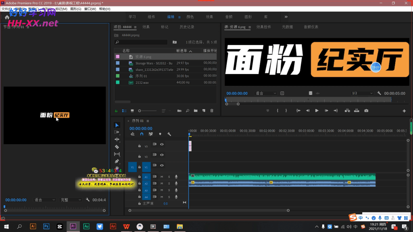Open program playback resolution dropdown 完整
This screenshot has height=232, width=413.
pyautogui.click(x=71, y=200)
